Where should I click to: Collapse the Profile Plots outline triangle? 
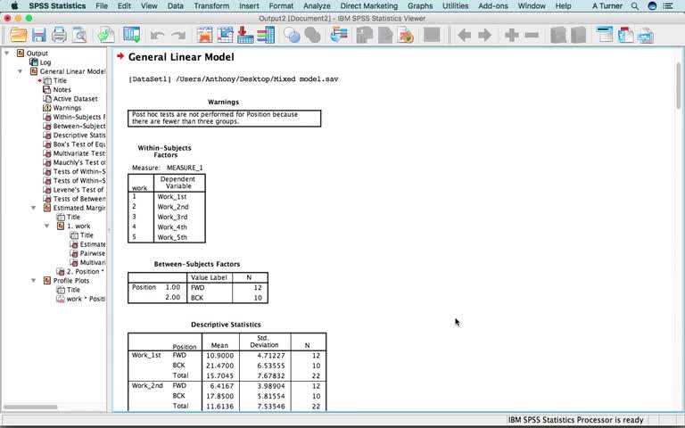34,280
